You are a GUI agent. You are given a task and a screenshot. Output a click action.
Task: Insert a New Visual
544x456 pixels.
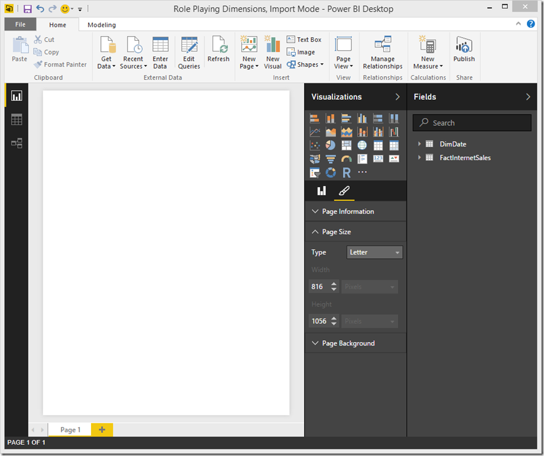pos(273,53)
